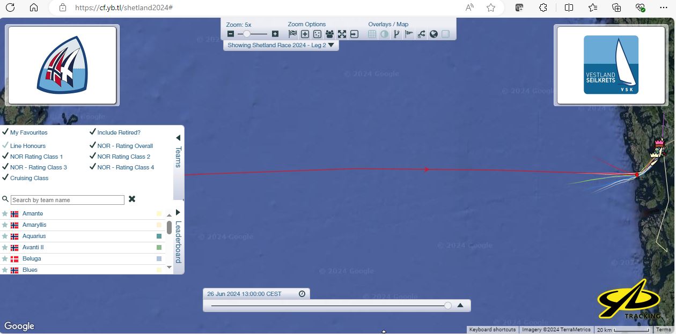The image size is (676, 334).
Task: Select team Aquarius in the list
Action: click(34, 236)
